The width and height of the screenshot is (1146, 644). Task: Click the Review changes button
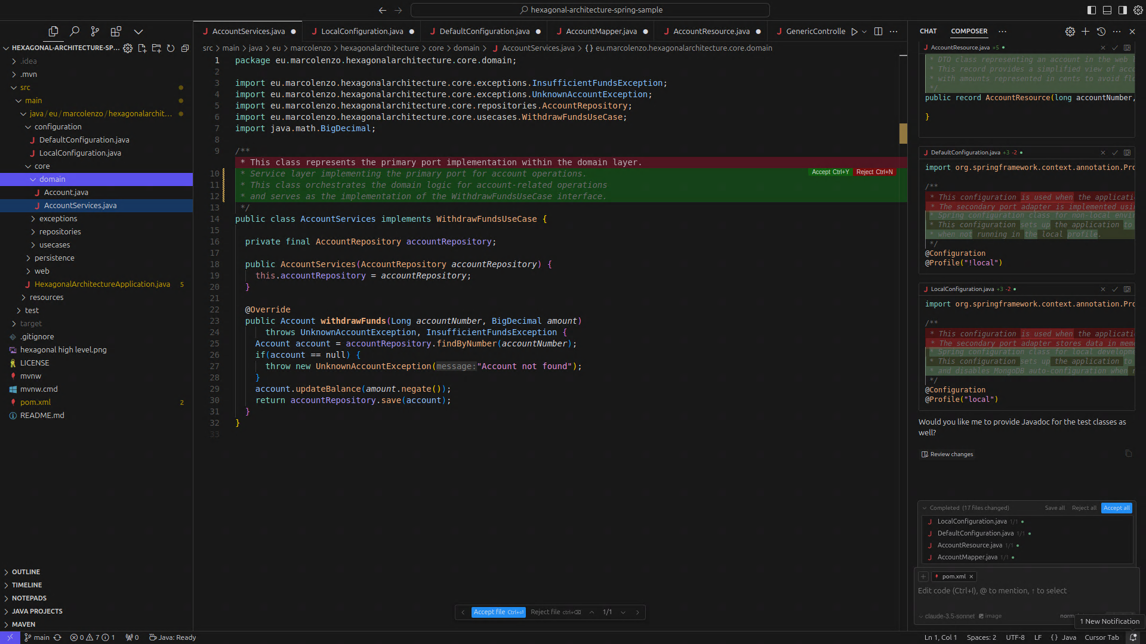click(947, 454)
